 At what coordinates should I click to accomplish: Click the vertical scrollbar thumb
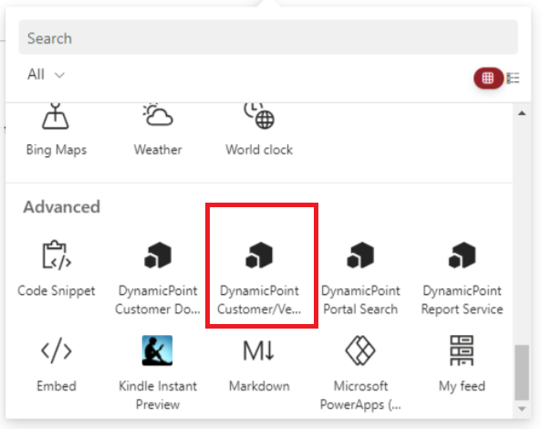[x=522, y=372]
